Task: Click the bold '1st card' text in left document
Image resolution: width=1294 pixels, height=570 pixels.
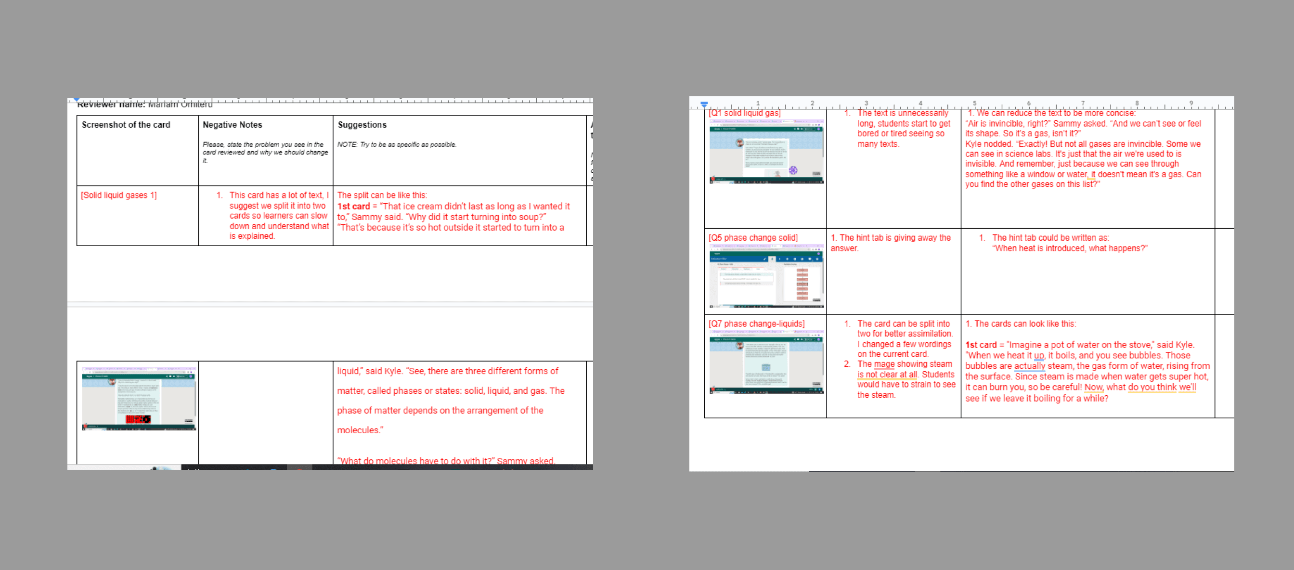Action: point(353,207)
